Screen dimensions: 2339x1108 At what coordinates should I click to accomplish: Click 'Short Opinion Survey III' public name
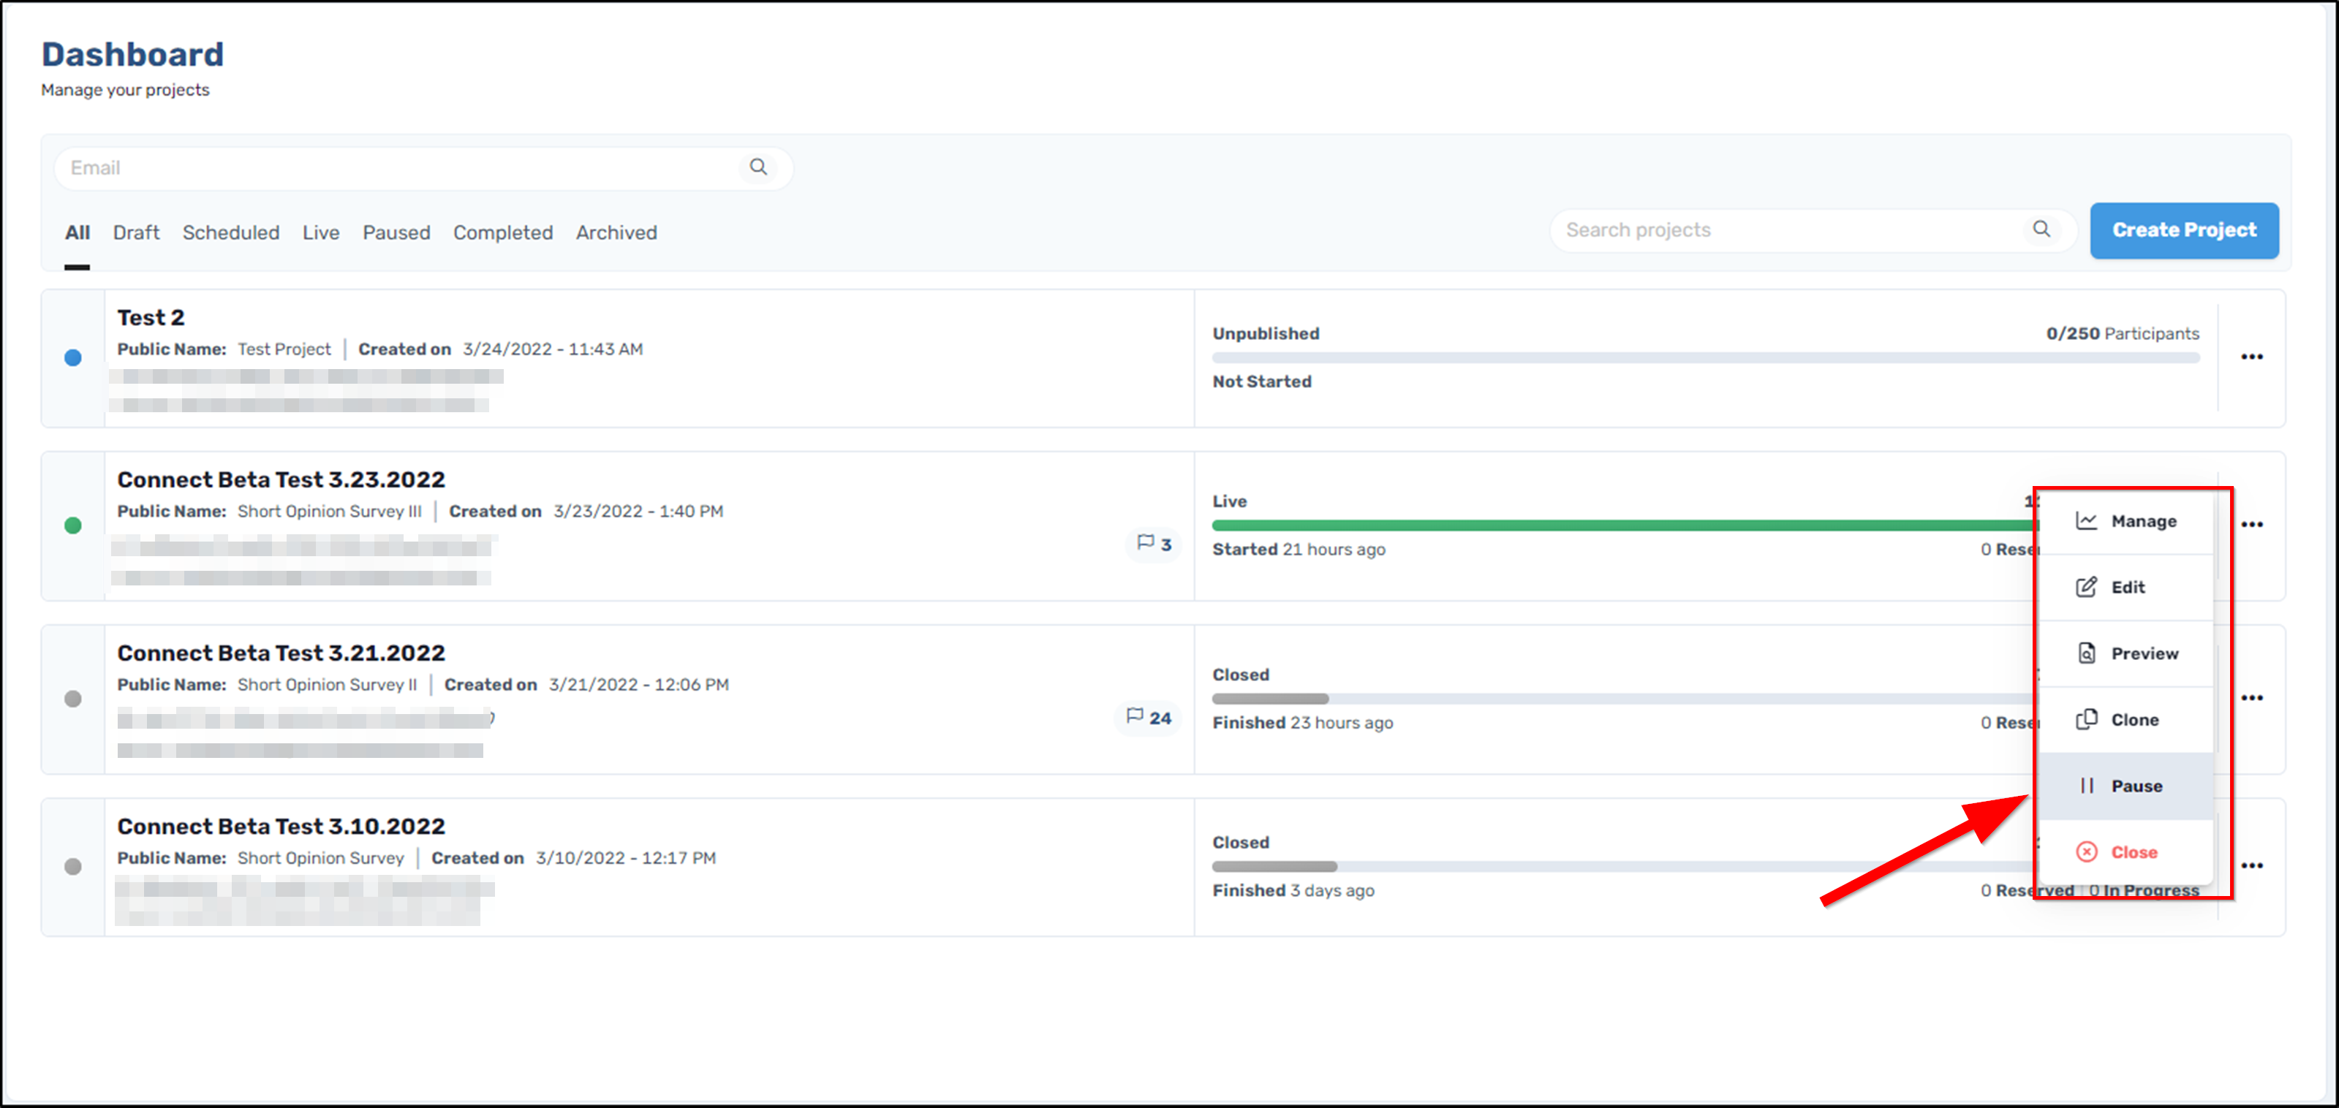pos(330,511)
